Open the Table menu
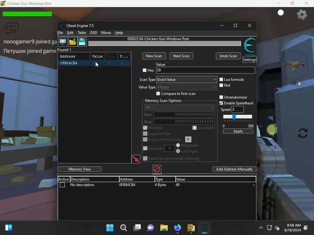 tap(82, 32)
